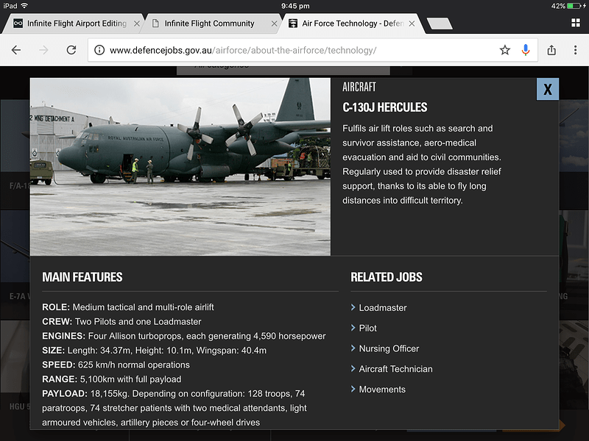Open the Aircraft Technician job link
The width and height of the screenshot is (589, 441).
coord(395,369)
